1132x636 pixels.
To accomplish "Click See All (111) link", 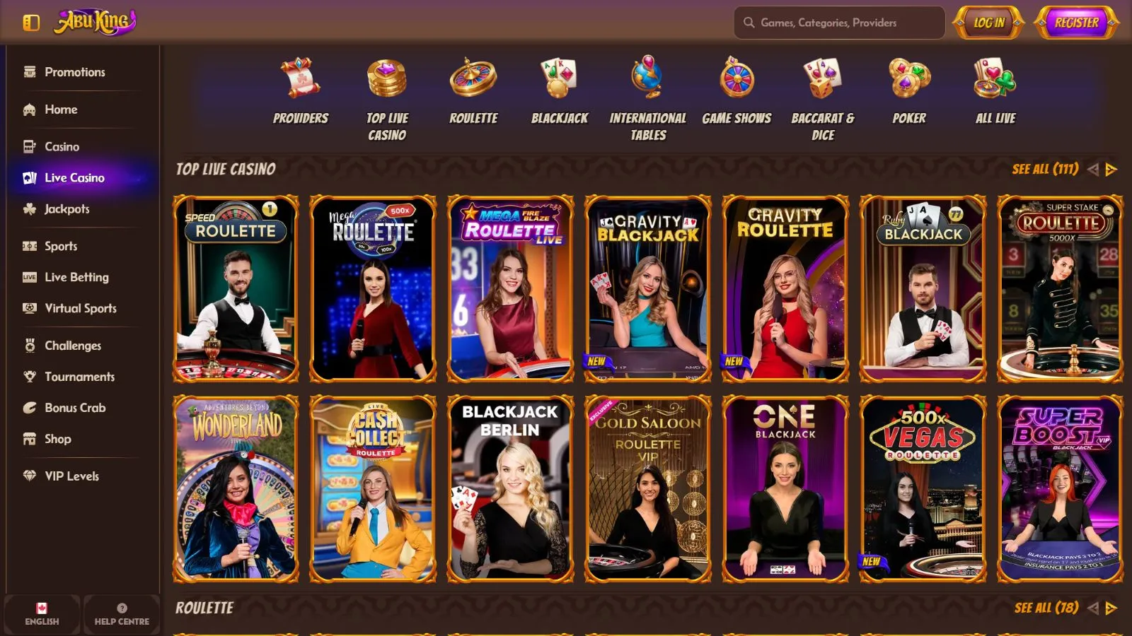I will click(1045, 169).
